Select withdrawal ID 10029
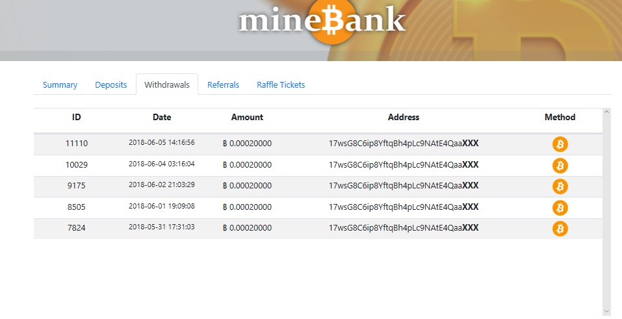Screen dimensions: 622x319 77,164
